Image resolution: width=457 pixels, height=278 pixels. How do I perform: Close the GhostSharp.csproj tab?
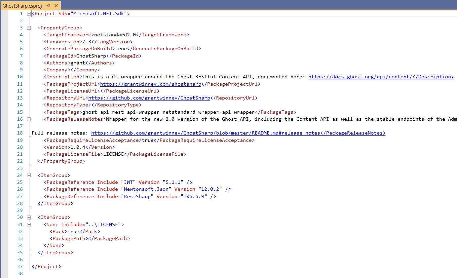(x=56, y=6)
